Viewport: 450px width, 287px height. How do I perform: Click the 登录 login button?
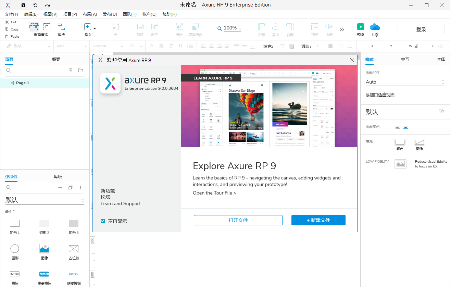[421, 29]
